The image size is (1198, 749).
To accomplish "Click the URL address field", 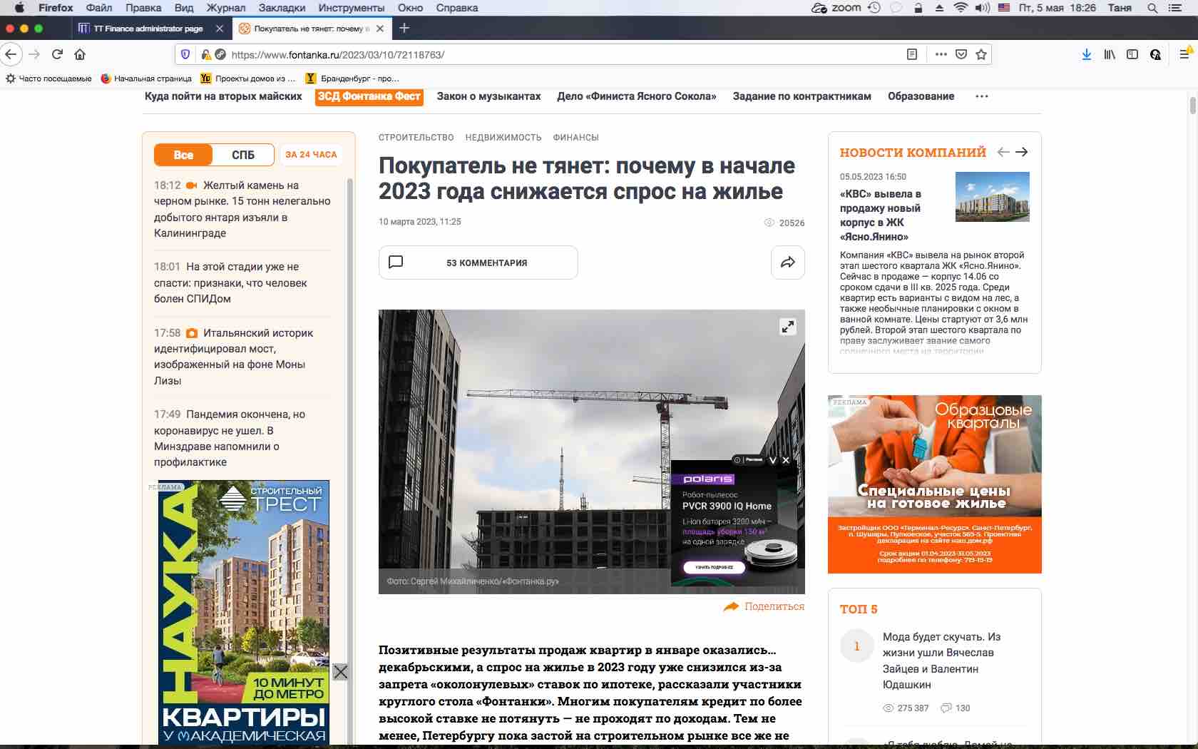I will coord(563,54).
